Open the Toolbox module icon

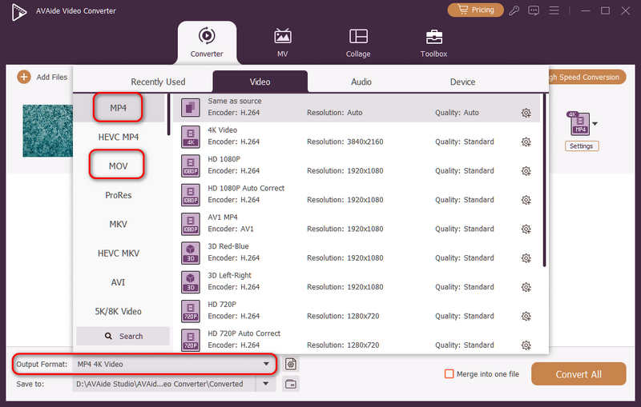(x=433, y=37)
